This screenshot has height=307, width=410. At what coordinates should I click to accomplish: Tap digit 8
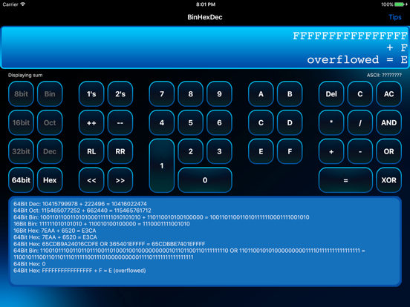tap(191, 93)
